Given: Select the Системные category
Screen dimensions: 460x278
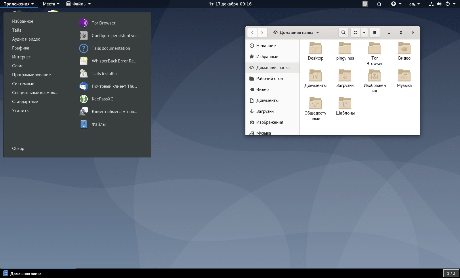Looking at the screenshot, I should [x=23, y=84].
